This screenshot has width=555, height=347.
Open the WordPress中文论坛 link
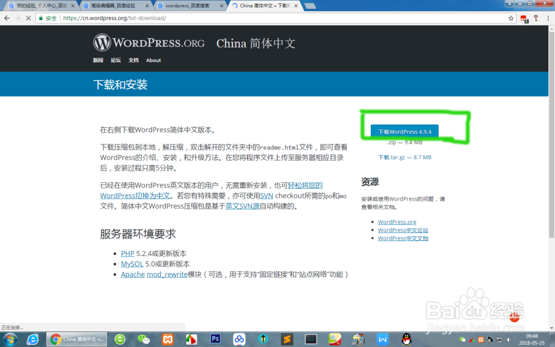pyautogui.click(x=403, y=230)
